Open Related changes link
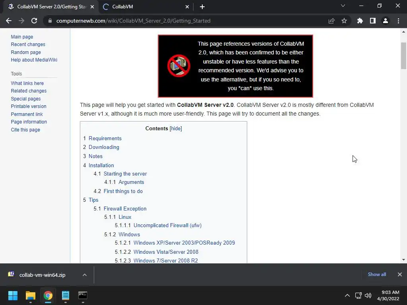407x305 pixels. [29, 91]
